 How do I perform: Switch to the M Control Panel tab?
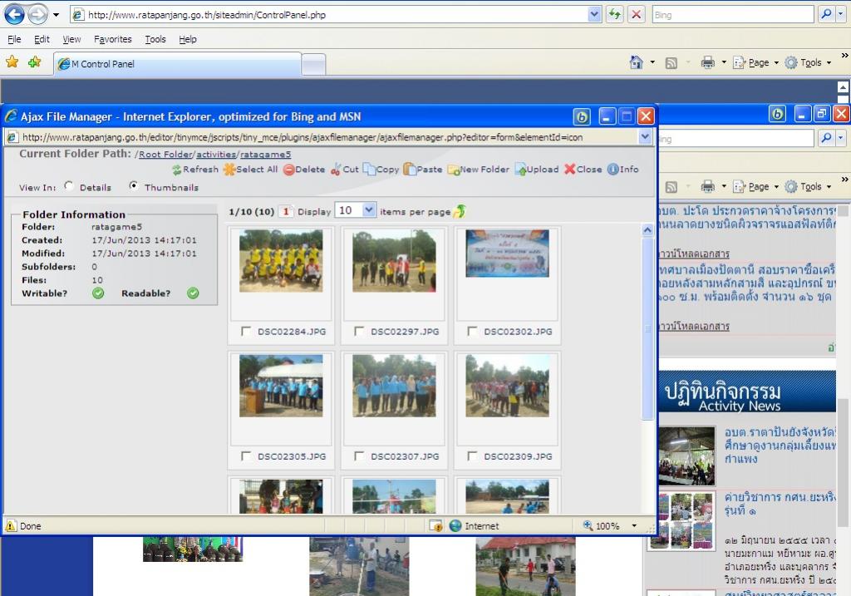178,63
